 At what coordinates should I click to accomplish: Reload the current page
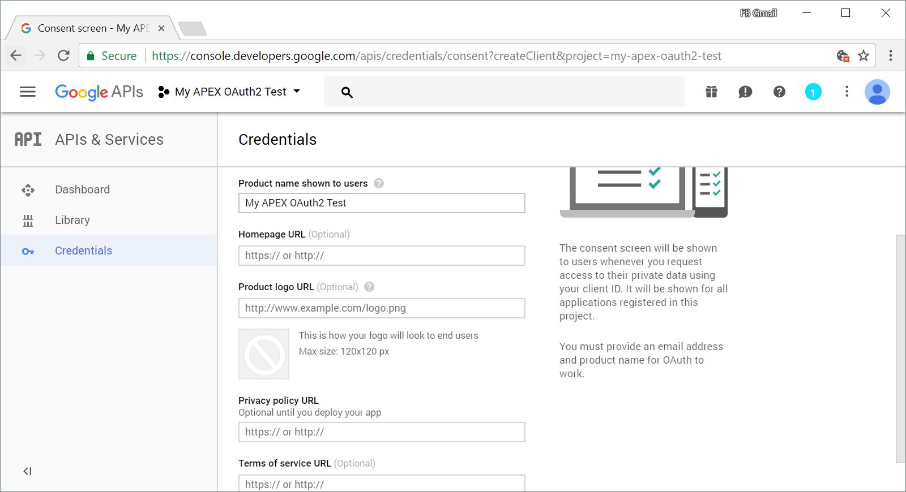point(63,55)
